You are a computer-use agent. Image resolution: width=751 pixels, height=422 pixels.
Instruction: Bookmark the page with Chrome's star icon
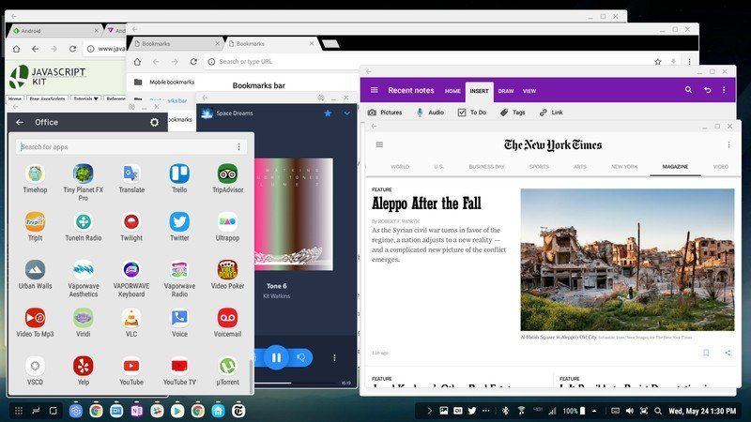point(658,62)
